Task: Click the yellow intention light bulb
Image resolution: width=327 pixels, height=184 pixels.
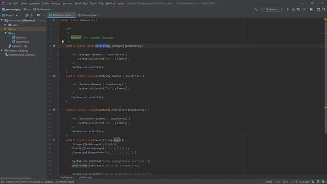Action: pos(63,42)
